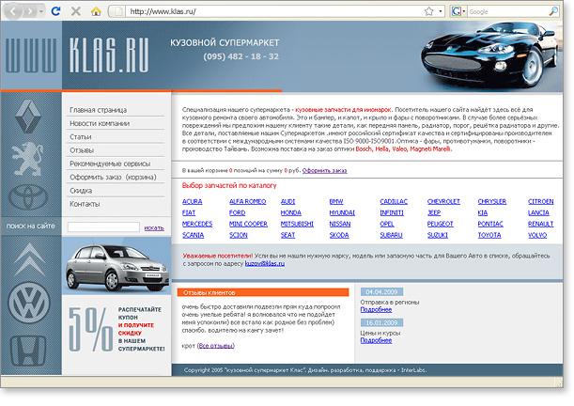This screenshot has width=574, height=406.
Task: Open the TOYOTA catalog link
Action: tap(489, 235)
